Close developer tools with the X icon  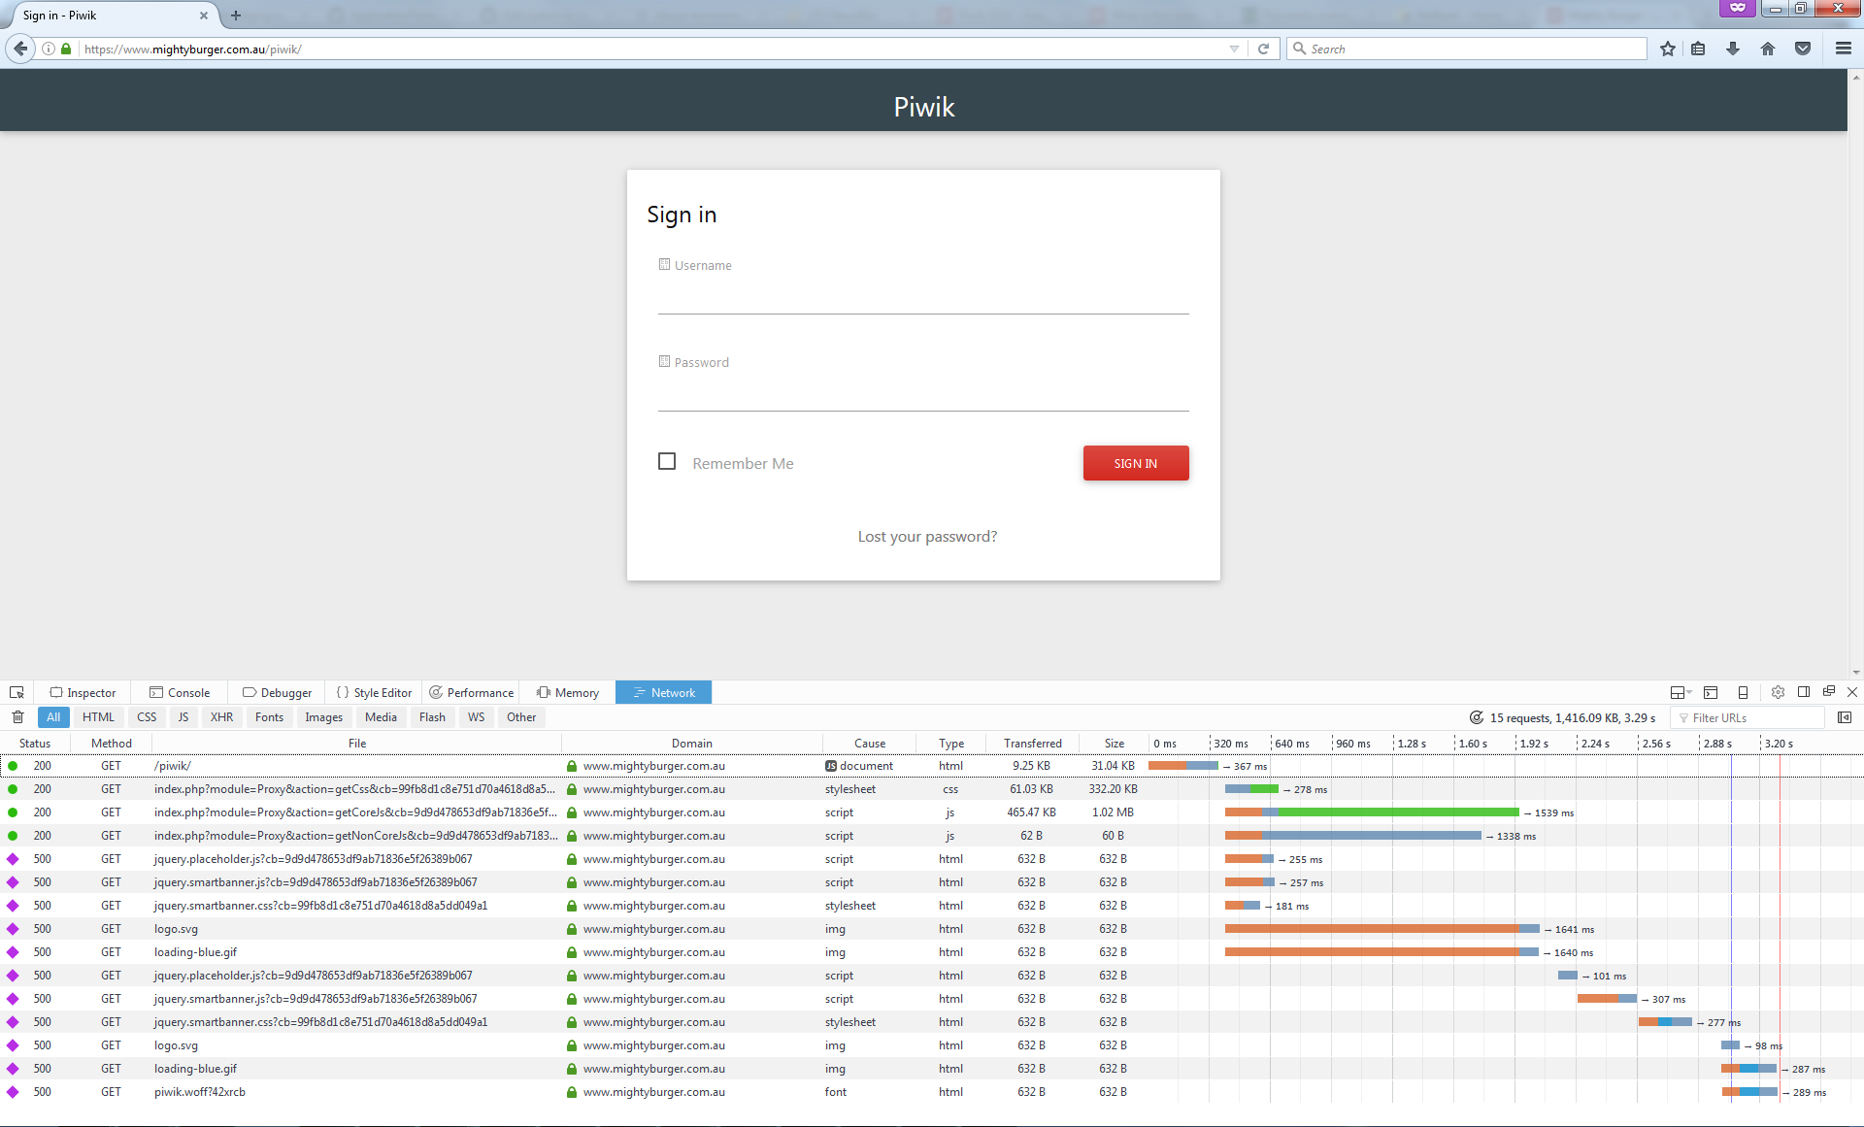[x=1852, y=692]
